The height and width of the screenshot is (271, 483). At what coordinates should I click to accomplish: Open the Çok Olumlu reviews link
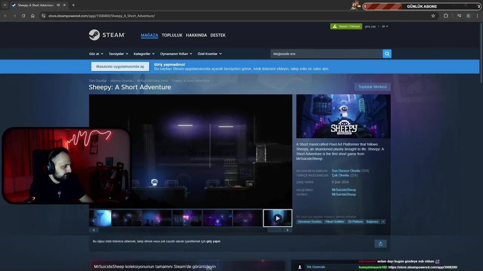click(x=340, y=175)
